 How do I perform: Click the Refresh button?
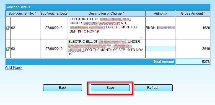pyautogui.click(x=153, y=88)
